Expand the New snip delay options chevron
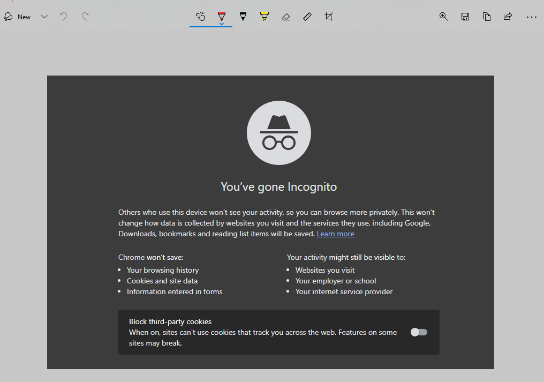544x382 pixels. click(x=44, y=17)
